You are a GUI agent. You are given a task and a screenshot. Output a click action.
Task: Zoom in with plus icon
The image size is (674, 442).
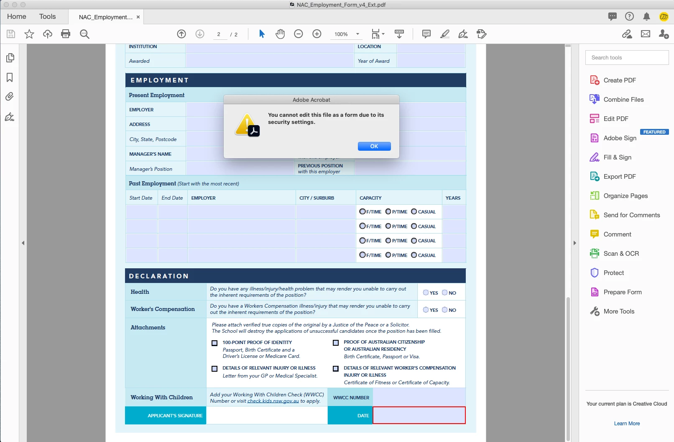317,34
